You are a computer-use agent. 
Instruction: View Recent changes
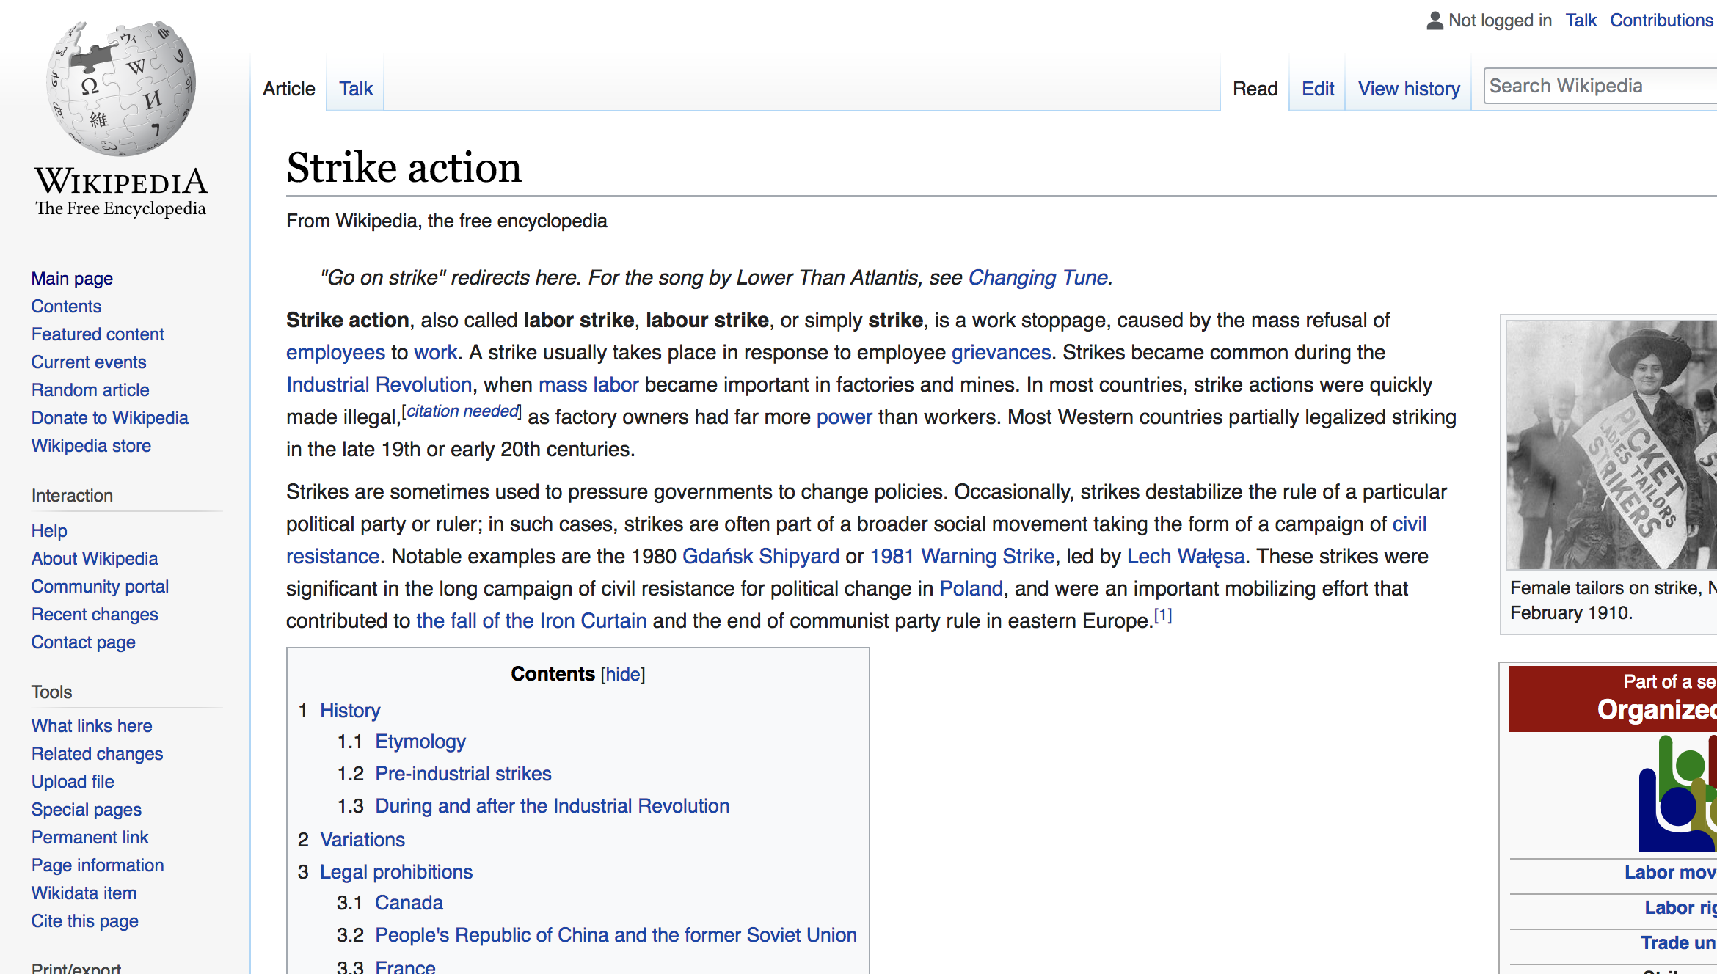(x=95, y=615)
